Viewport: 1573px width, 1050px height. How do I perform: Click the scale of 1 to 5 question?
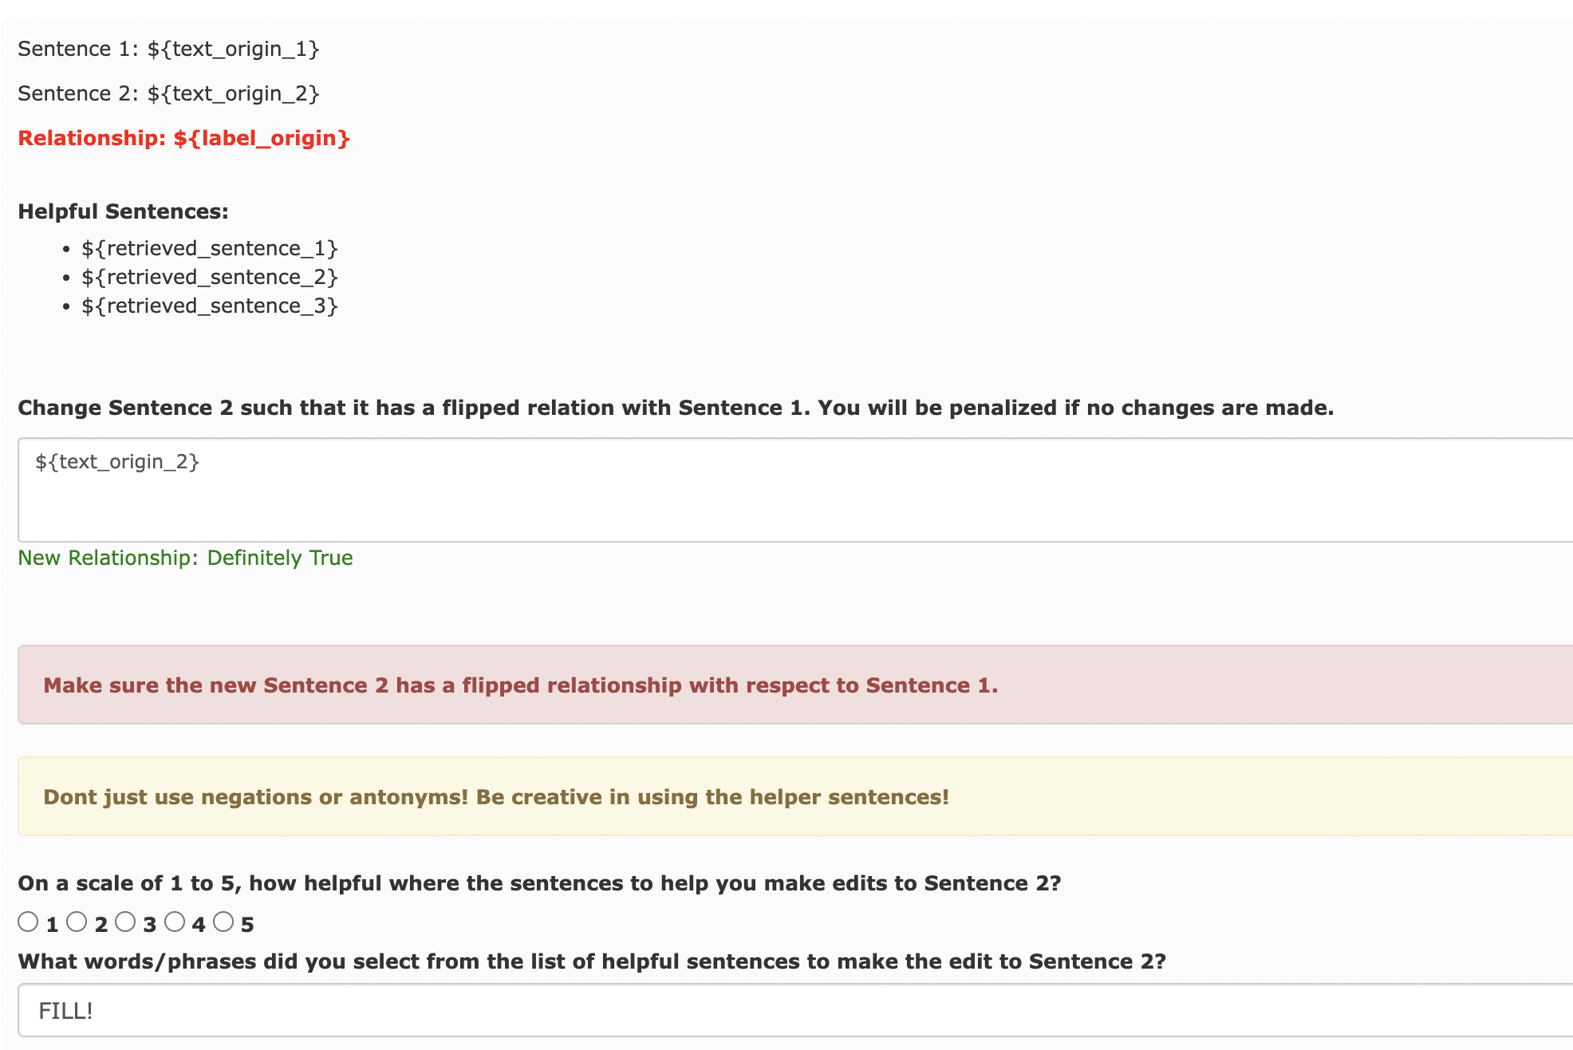[539, 883]
